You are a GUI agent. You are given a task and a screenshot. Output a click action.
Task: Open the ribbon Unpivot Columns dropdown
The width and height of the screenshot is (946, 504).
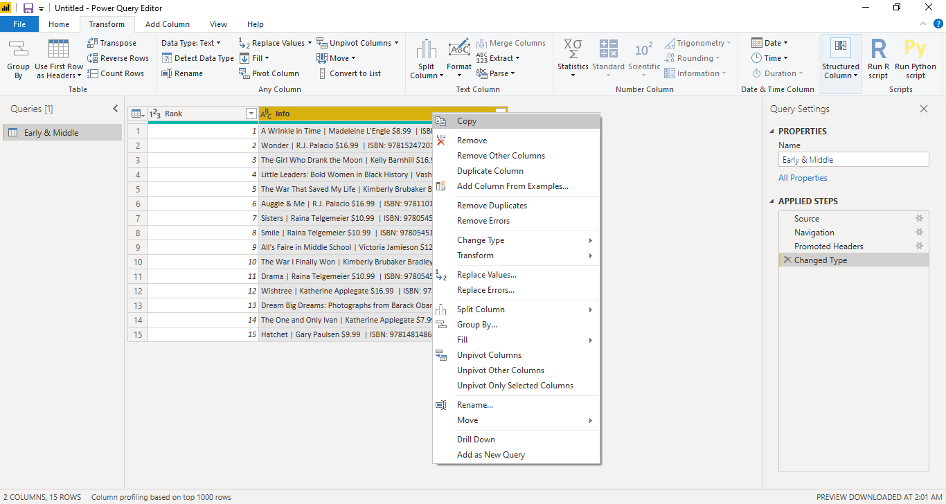pos(357,43)
